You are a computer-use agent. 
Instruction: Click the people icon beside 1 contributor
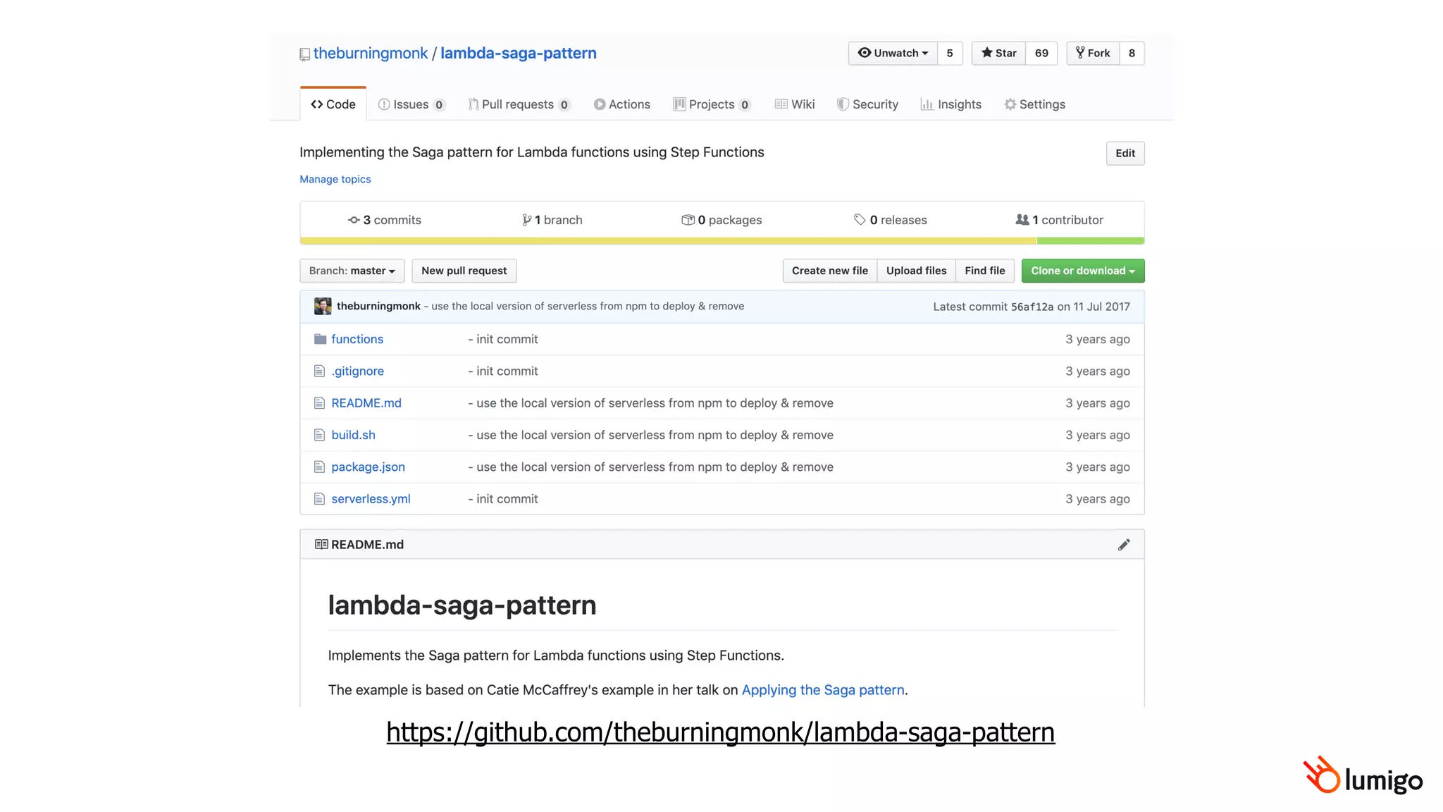[1022, 220]
